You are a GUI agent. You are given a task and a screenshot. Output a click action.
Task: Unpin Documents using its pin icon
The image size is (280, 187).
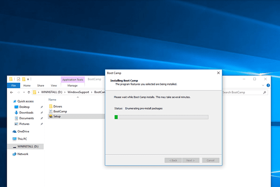(x=41, y=118)
